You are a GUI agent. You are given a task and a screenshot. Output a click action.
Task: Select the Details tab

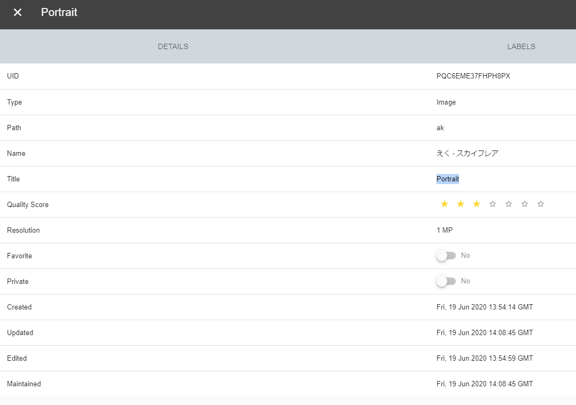tap(173, 46)
